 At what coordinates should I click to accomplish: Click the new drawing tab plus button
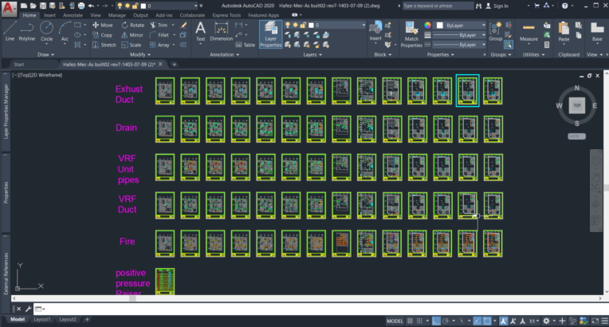tap(175, 64)
